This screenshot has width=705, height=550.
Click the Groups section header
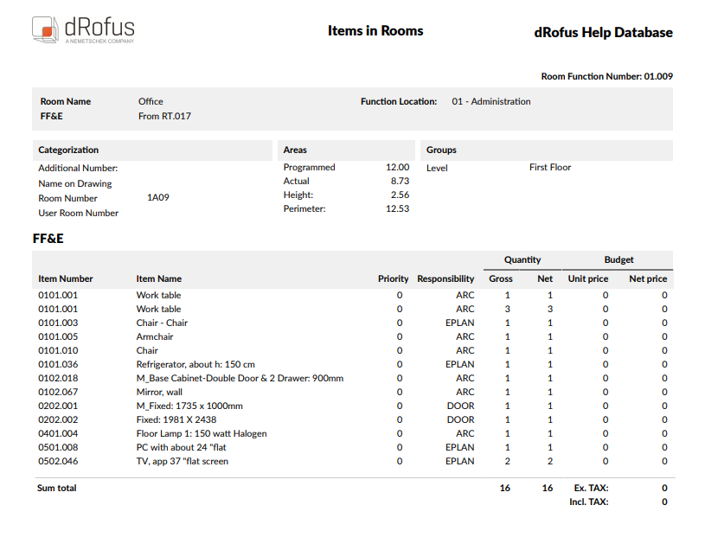[441, 150]
